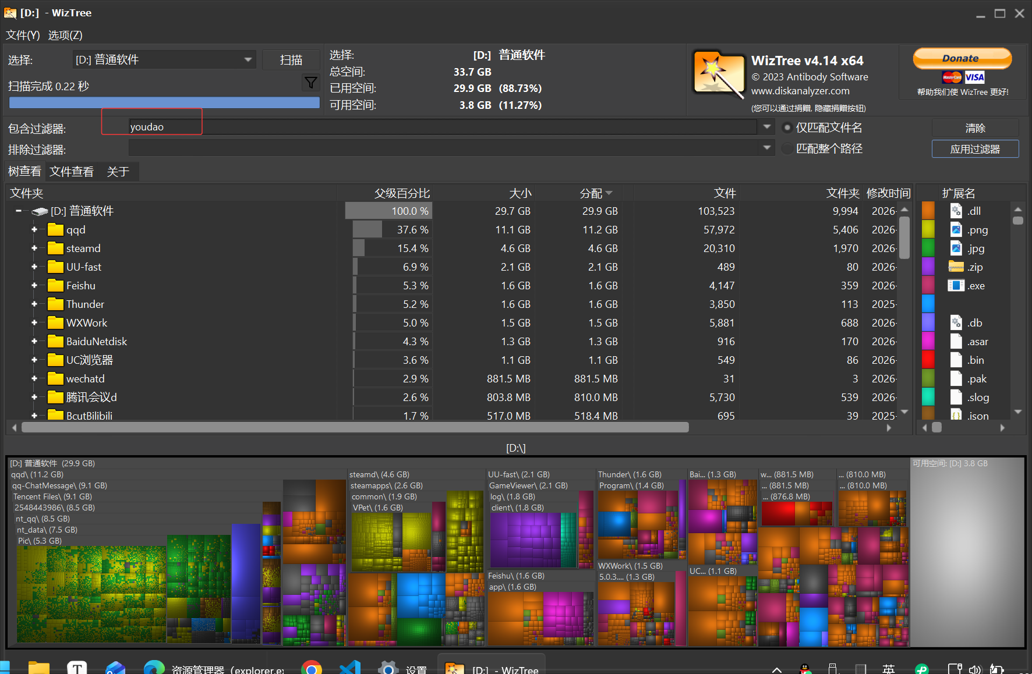This screenshot has height=674, width=1032.
Task: Click the 清除 clear button
Action: click(x=976, y=128)
